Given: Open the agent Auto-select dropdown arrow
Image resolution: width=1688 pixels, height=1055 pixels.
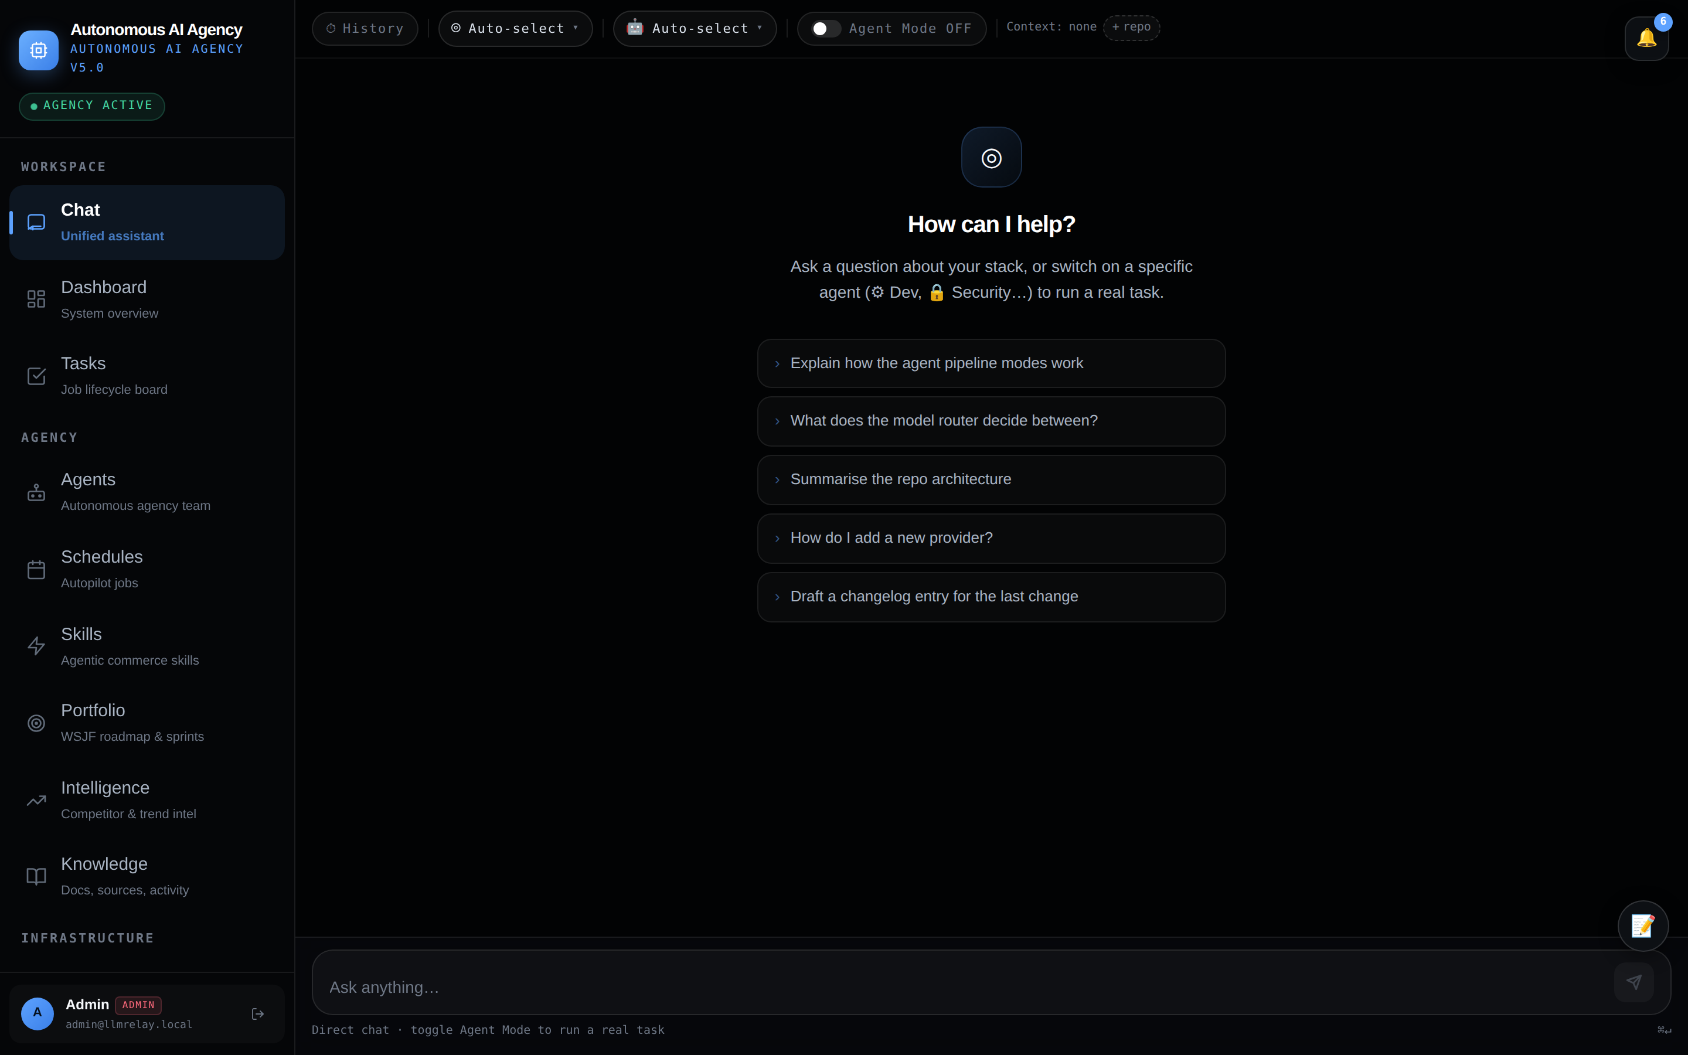Looking at the screenshot, I should tap(760, 28).
